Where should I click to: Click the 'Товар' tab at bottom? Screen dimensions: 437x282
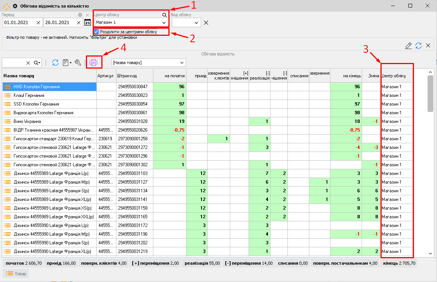[x=16, y=273]
